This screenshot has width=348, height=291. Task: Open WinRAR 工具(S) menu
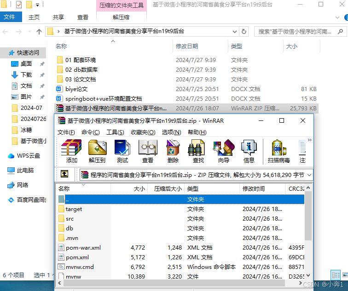115,132
